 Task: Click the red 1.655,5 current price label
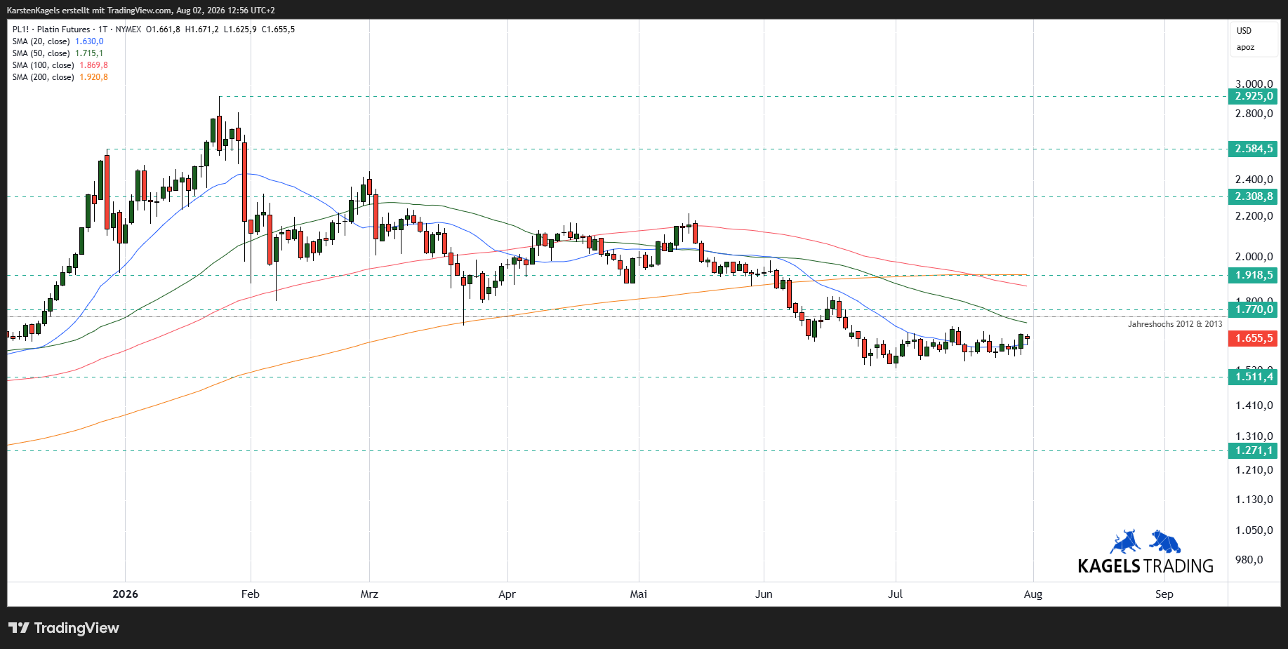(x=1254, y=338)
